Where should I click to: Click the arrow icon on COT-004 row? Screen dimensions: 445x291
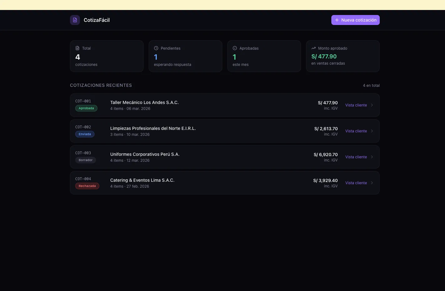click(372, 183)
